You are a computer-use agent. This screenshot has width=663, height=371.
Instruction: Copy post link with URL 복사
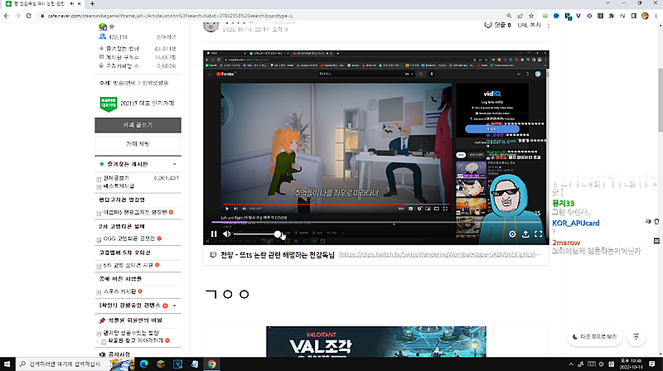530,25
